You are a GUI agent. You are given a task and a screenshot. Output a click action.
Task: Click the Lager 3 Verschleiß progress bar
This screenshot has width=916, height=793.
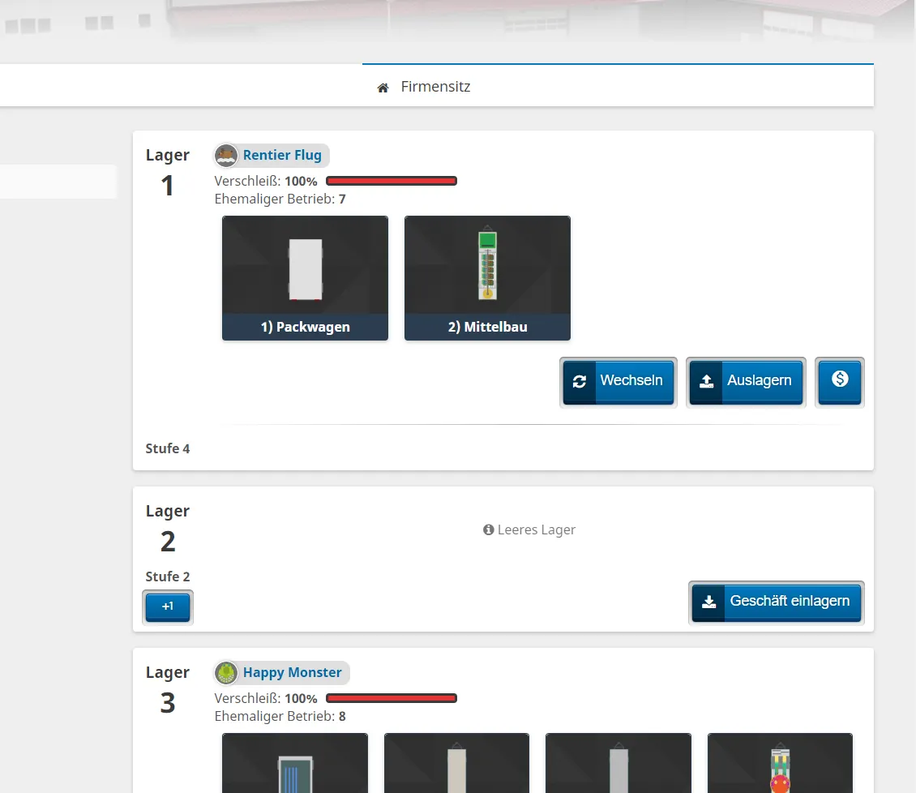[x=392, y=698]
